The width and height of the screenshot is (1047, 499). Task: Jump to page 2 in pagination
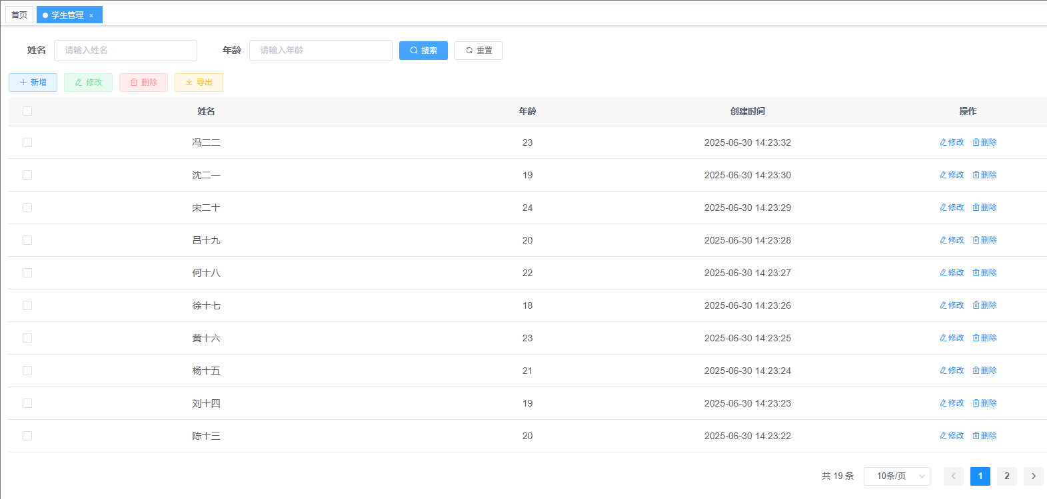coord(1006,476)
